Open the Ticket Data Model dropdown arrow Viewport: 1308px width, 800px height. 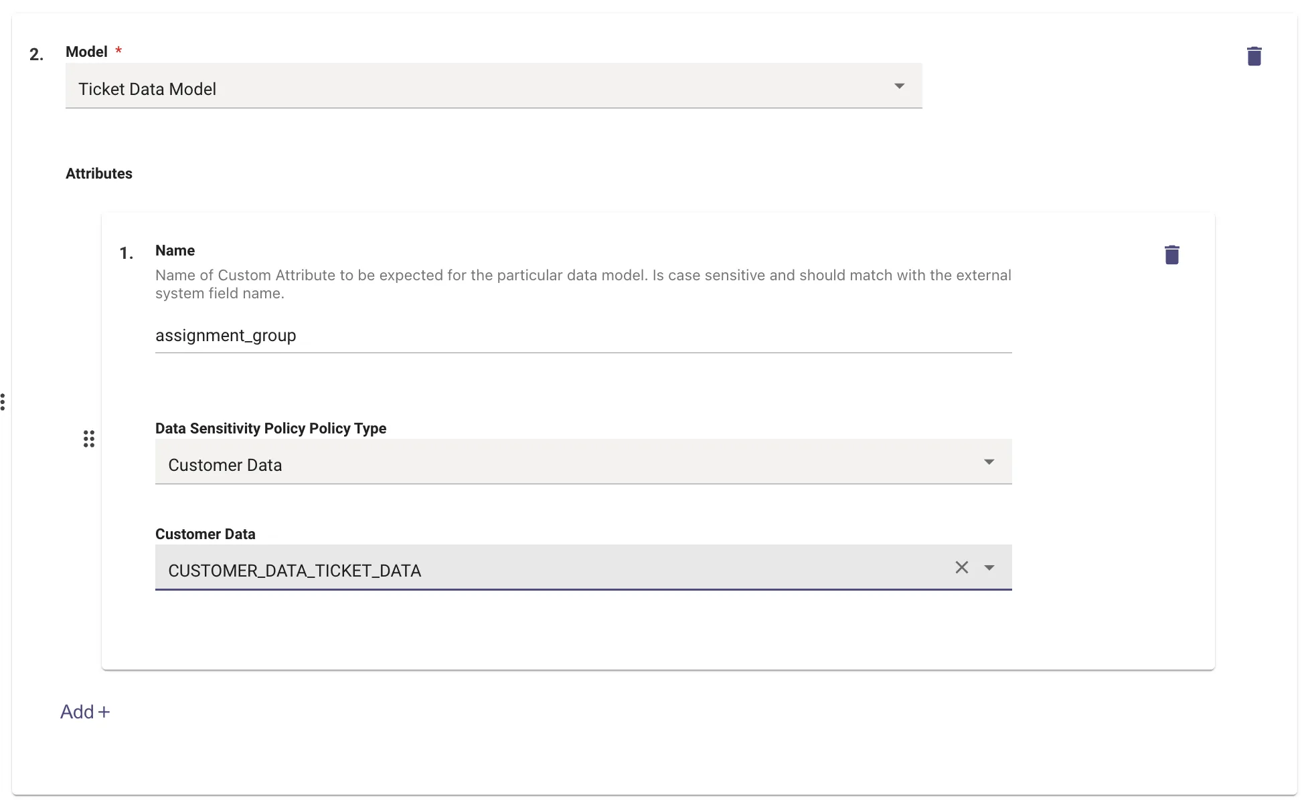[x=899, y=86]
